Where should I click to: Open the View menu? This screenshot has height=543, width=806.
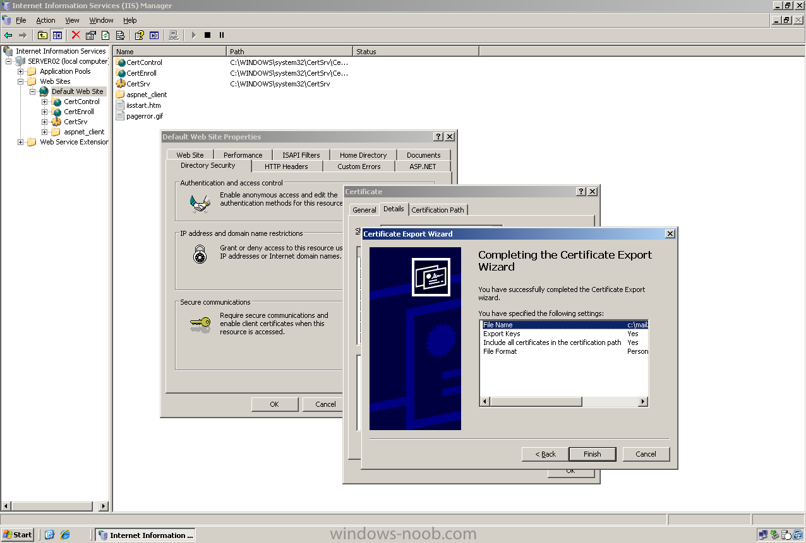click(73, 20)
